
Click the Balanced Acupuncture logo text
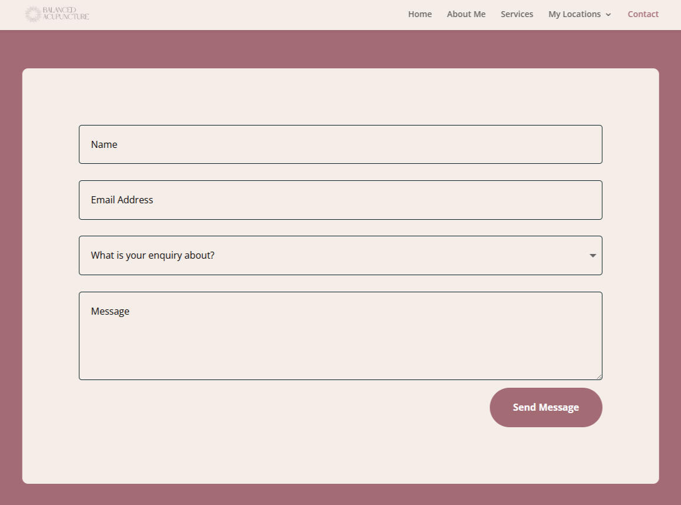tap(66, 14)
